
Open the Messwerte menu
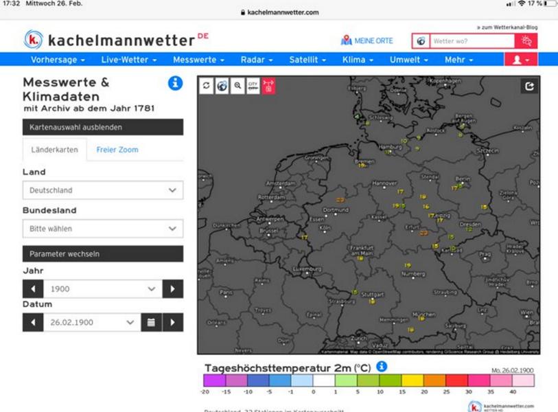point(198,60)
